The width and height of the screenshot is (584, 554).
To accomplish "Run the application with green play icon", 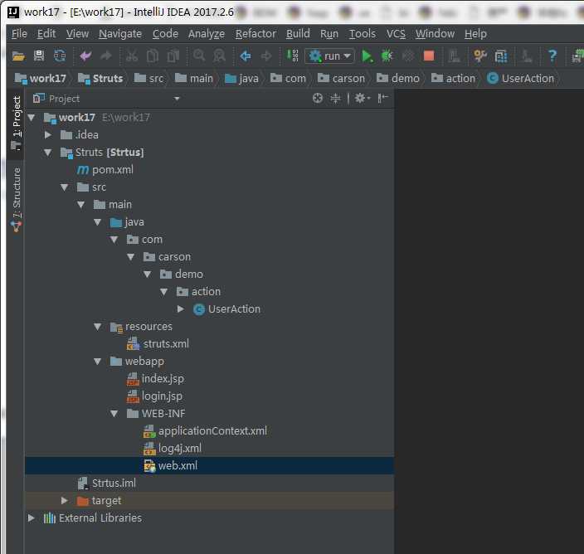I will coord(367,56).
